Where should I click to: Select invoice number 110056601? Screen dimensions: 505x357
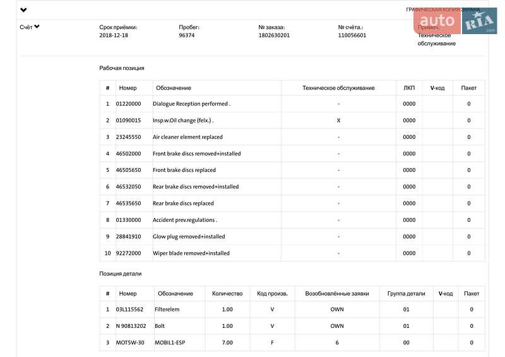pos(352,35)
